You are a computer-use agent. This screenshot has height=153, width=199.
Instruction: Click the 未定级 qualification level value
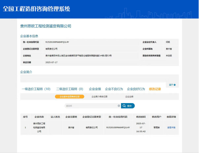[x=169, y=56]
